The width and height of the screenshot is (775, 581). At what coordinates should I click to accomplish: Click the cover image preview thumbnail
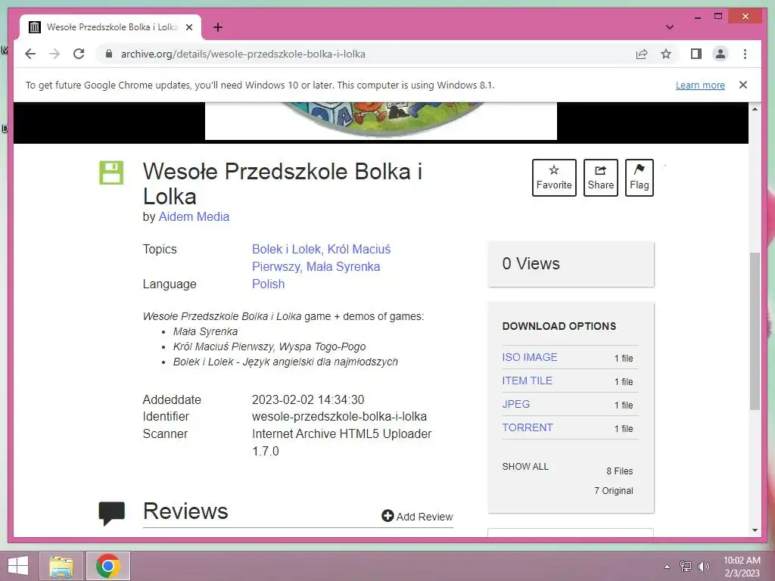pyautogui.click(x=381, y=120)
